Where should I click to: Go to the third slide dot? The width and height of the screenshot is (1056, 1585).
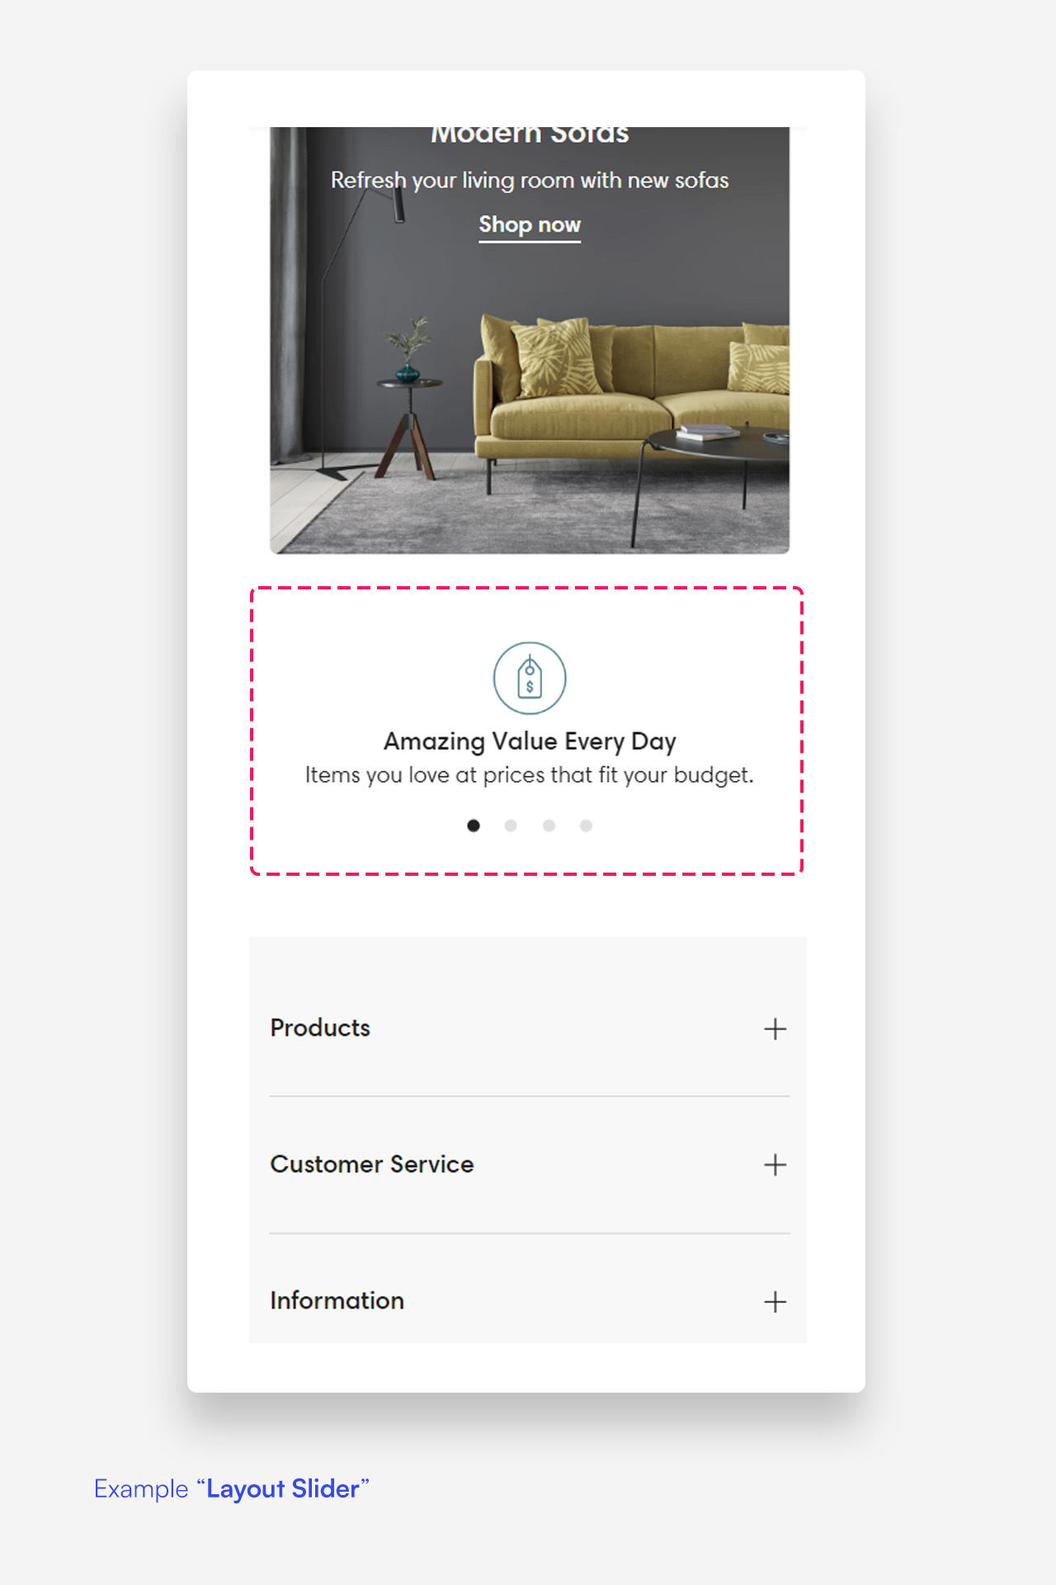click(549, 826)
